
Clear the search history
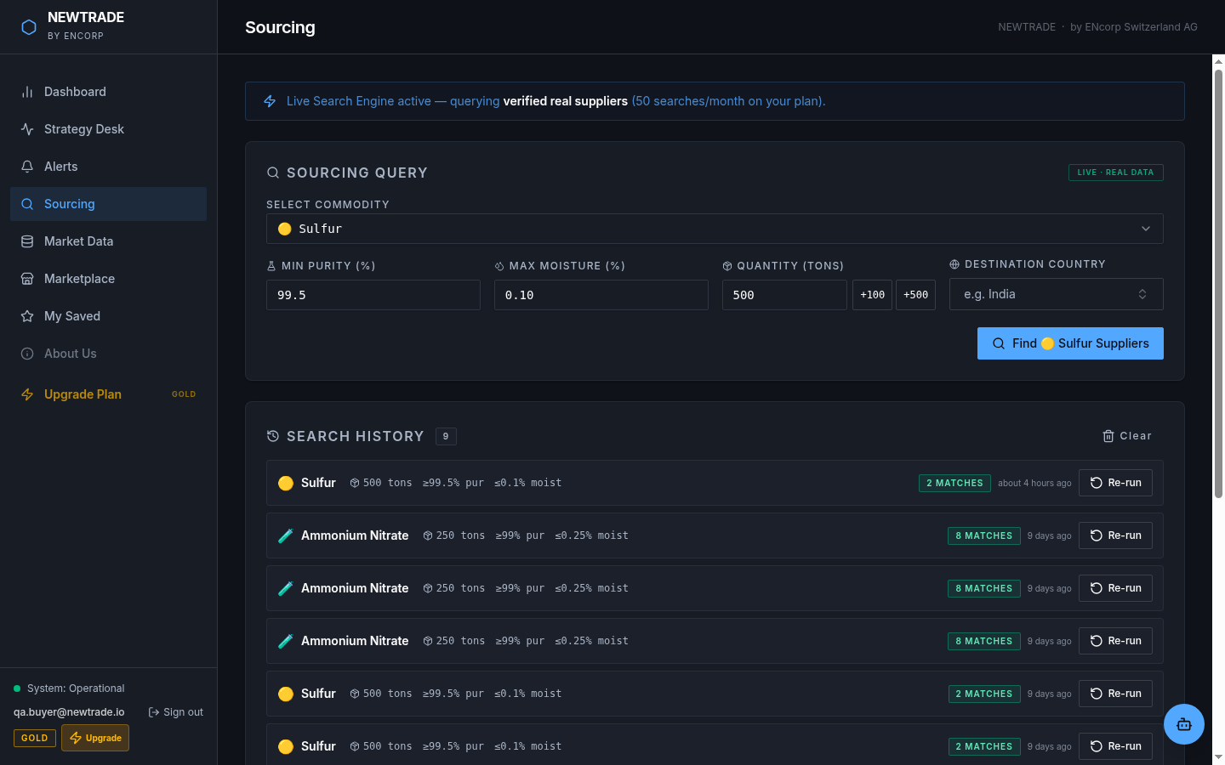point(1127,436)
